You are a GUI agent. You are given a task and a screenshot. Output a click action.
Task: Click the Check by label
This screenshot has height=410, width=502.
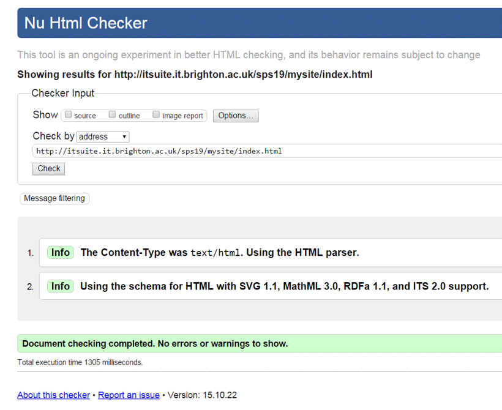pos(53,136)
